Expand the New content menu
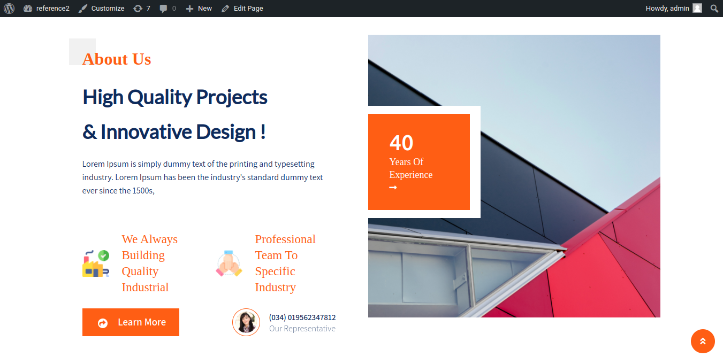723x357 pixels. tap(199, 9)
